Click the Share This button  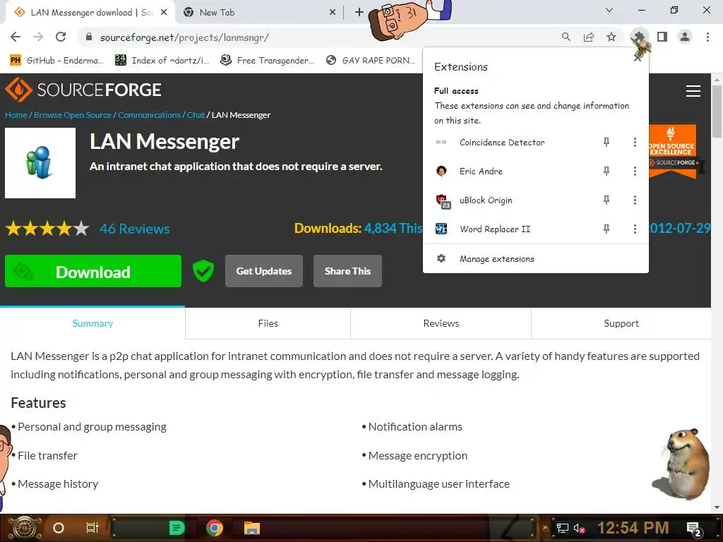tap(347, 271)
